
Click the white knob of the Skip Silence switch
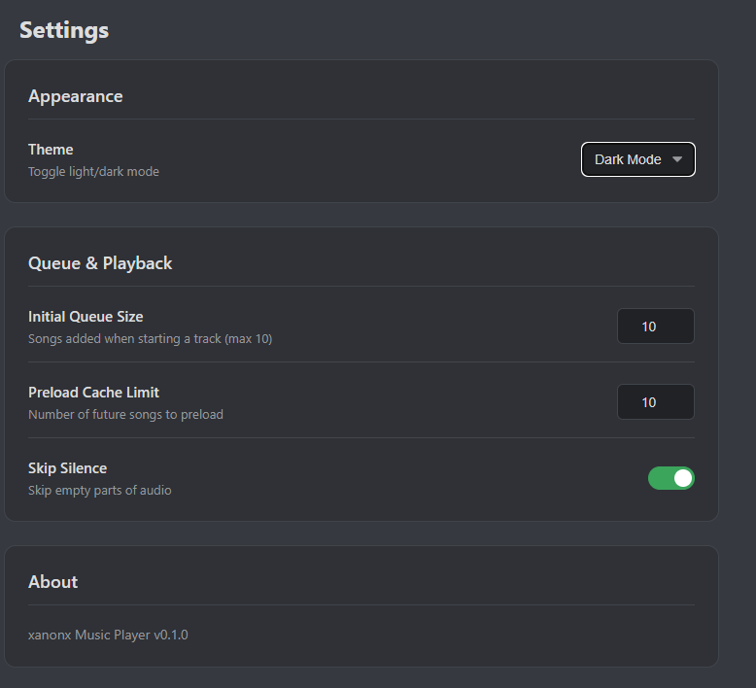pyautogui.click(x=683, y=478)
